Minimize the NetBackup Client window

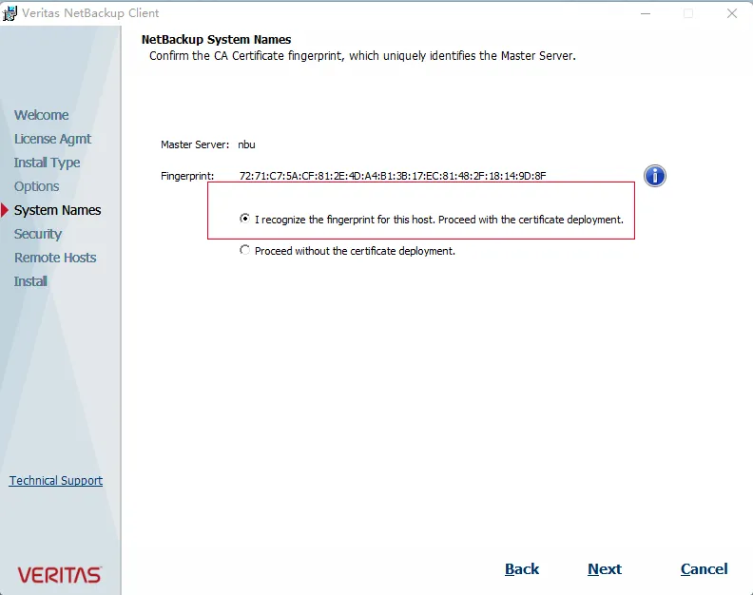click(x=646, y=13)
